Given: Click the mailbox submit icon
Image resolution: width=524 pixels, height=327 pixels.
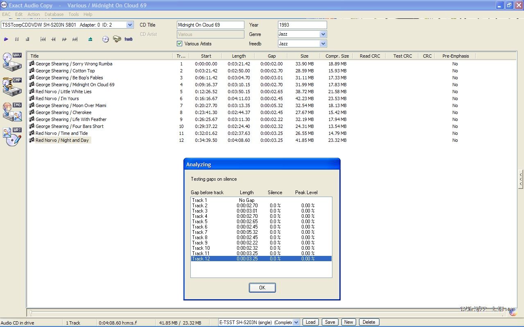Looking at the screenshot, I should [117, 39].
